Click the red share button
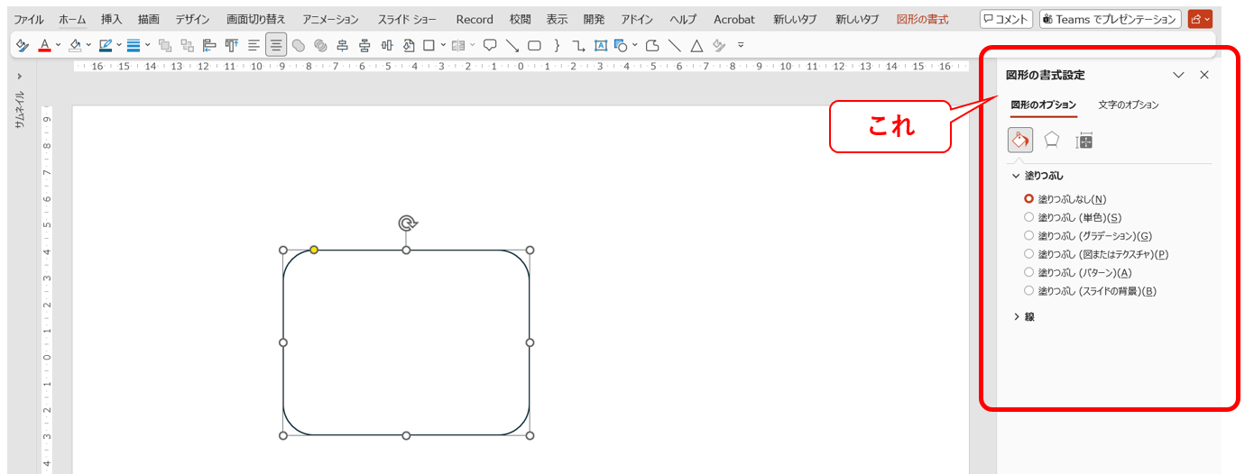This screenshot has height=474, width=1254. tap(1200, 19)
